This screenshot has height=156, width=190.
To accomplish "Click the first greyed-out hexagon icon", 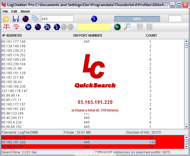I will (x=64, y=27).
